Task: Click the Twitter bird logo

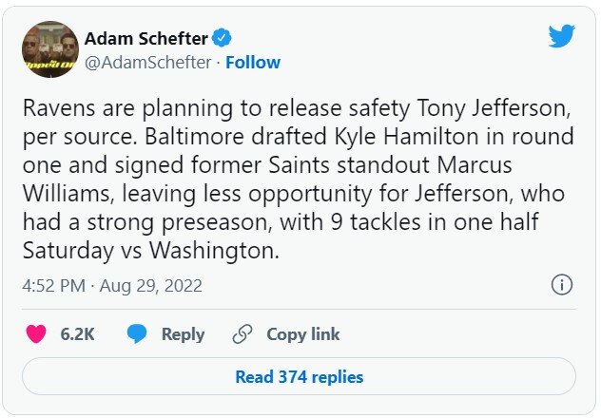Action: [x=562, y=37]
